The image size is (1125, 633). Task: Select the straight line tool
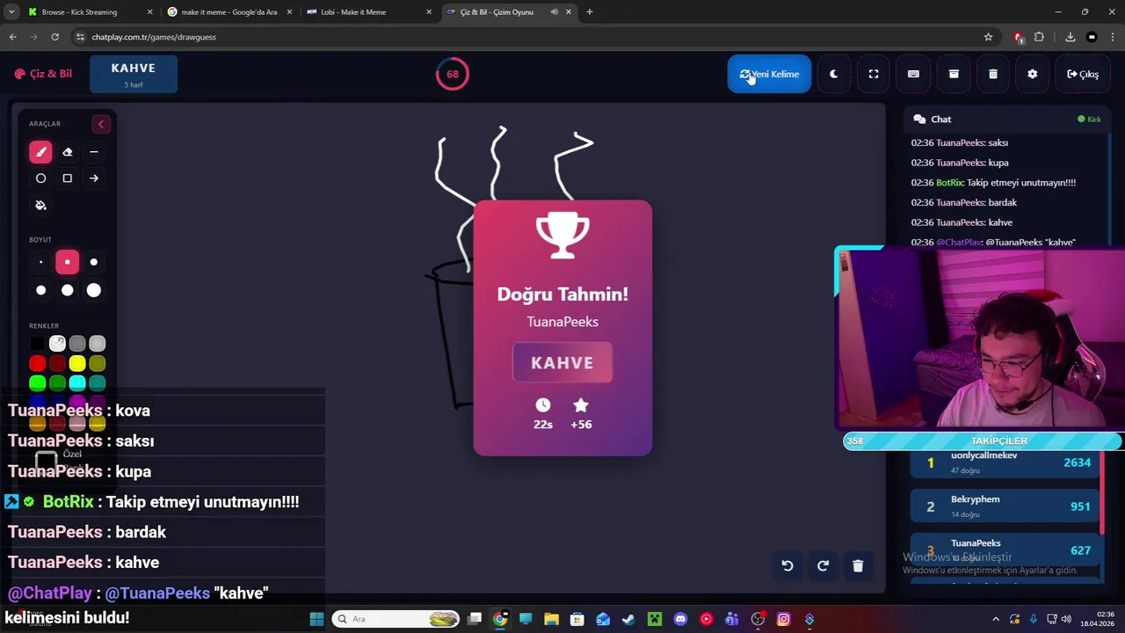[93, 152]
